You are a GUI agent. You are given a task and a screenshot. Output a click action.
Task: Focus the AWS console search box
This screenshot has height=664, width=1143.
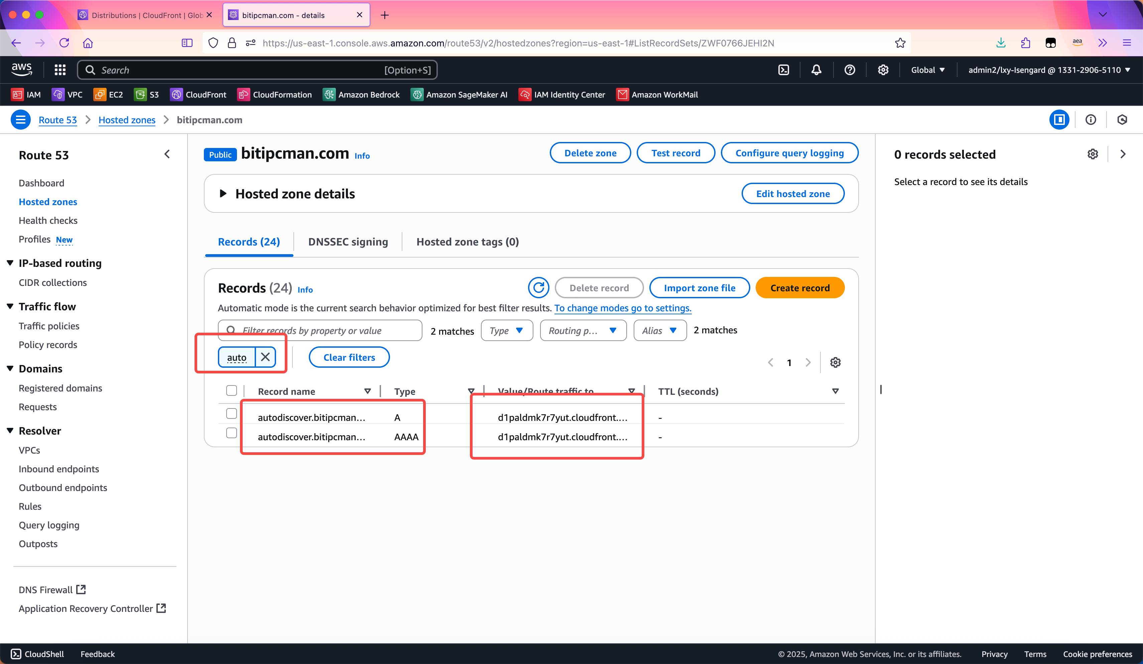257,70
